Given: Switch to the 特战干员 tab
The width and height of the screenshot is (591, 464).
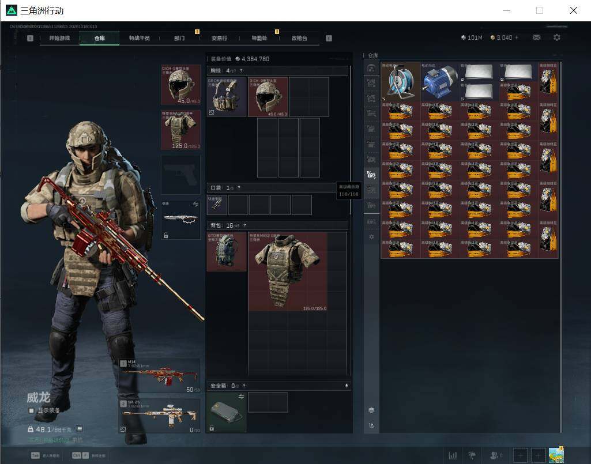Looking at the screenshot, I should (x=140, y=38).
